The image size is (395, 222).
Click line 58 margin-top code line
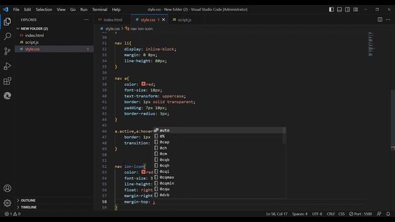(x=139, y=202)
